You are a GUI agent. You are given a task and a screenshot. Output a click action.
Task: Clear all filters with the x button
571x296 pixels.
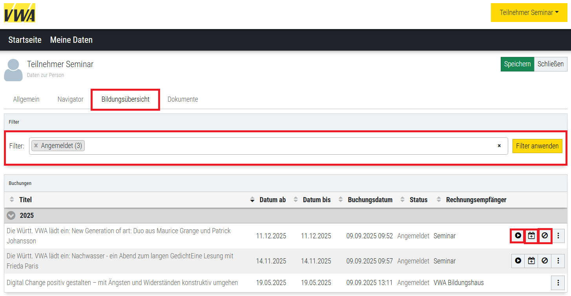click(x=499, y=146)
